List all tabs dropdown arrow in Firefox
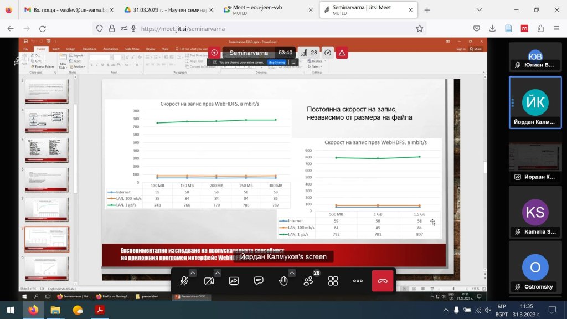Viewport: 567px width, 319px height. coord(479,10)
